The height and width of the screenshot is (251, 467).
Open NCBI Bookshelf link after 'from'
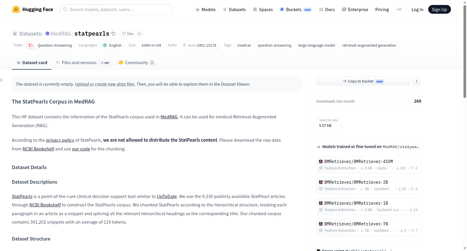point(39,149)
